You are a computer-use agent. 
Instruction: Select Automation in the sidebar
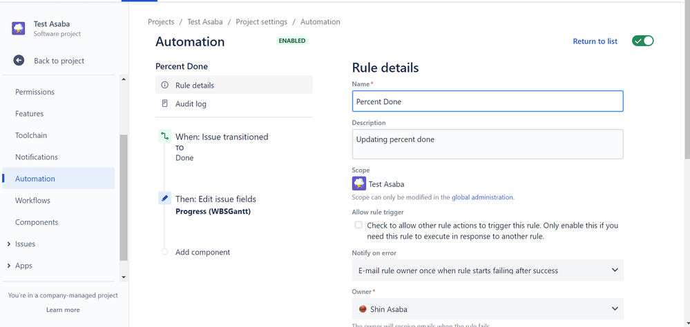pyautogui.click(x=59, y=179)
